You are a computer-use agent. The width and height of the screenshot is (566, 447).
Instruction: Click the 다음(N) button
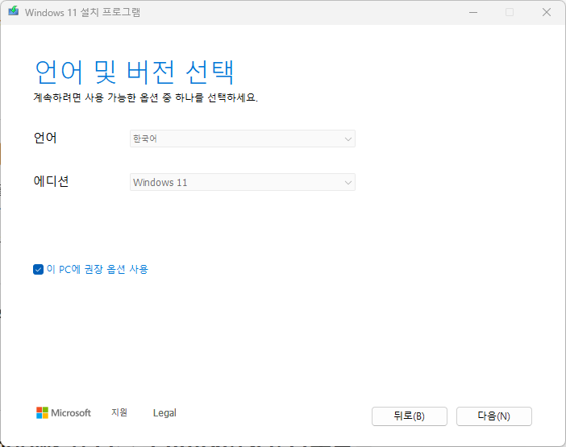[x=493, y=416]
